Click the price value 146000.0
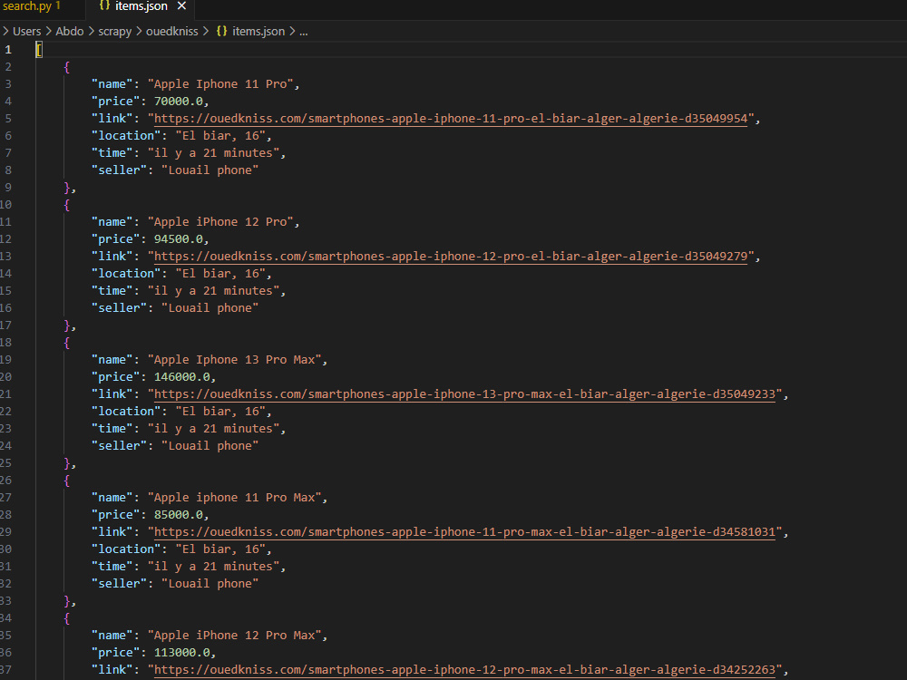The width and height of the screenshot is (907, 680). click(x=182, y=377)
